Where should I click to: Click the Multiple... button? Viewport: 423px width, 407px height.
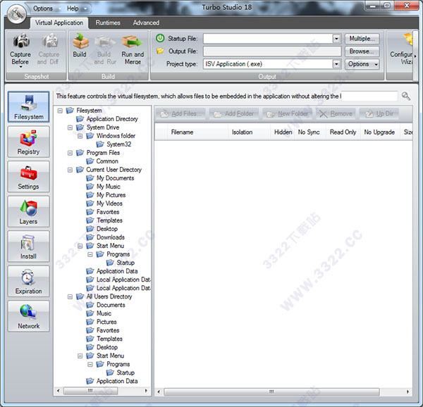362,39
